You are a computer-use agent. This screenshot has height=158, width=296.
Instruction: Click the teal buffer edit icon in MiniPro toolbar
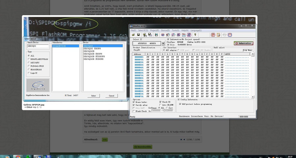click(x=156, y=35)
